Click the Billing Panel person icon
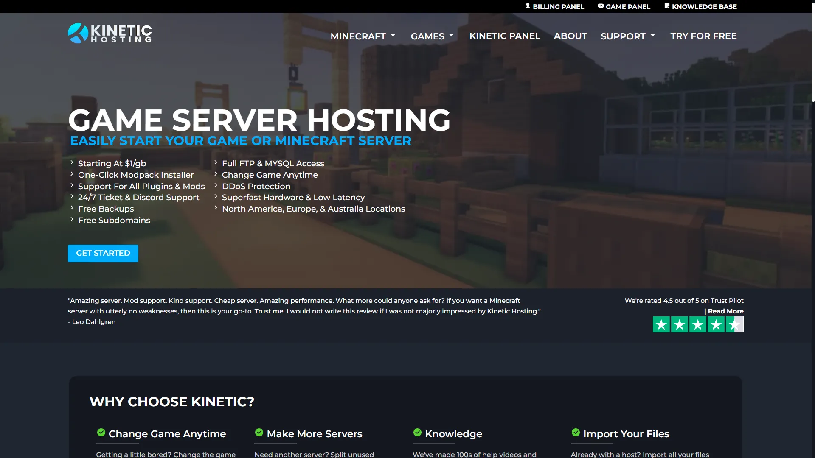This screenshot has width=815, height=458. point(528,6)
